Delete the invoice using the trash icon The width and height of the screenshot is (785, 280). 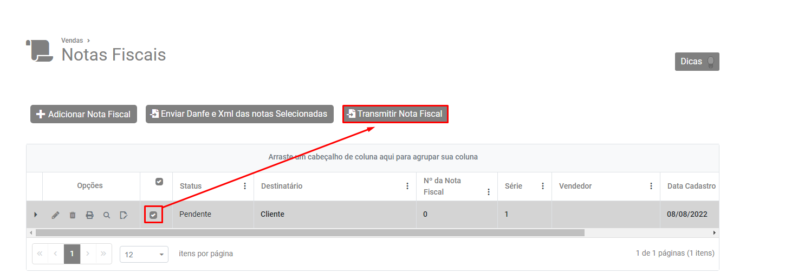[73, 215]
